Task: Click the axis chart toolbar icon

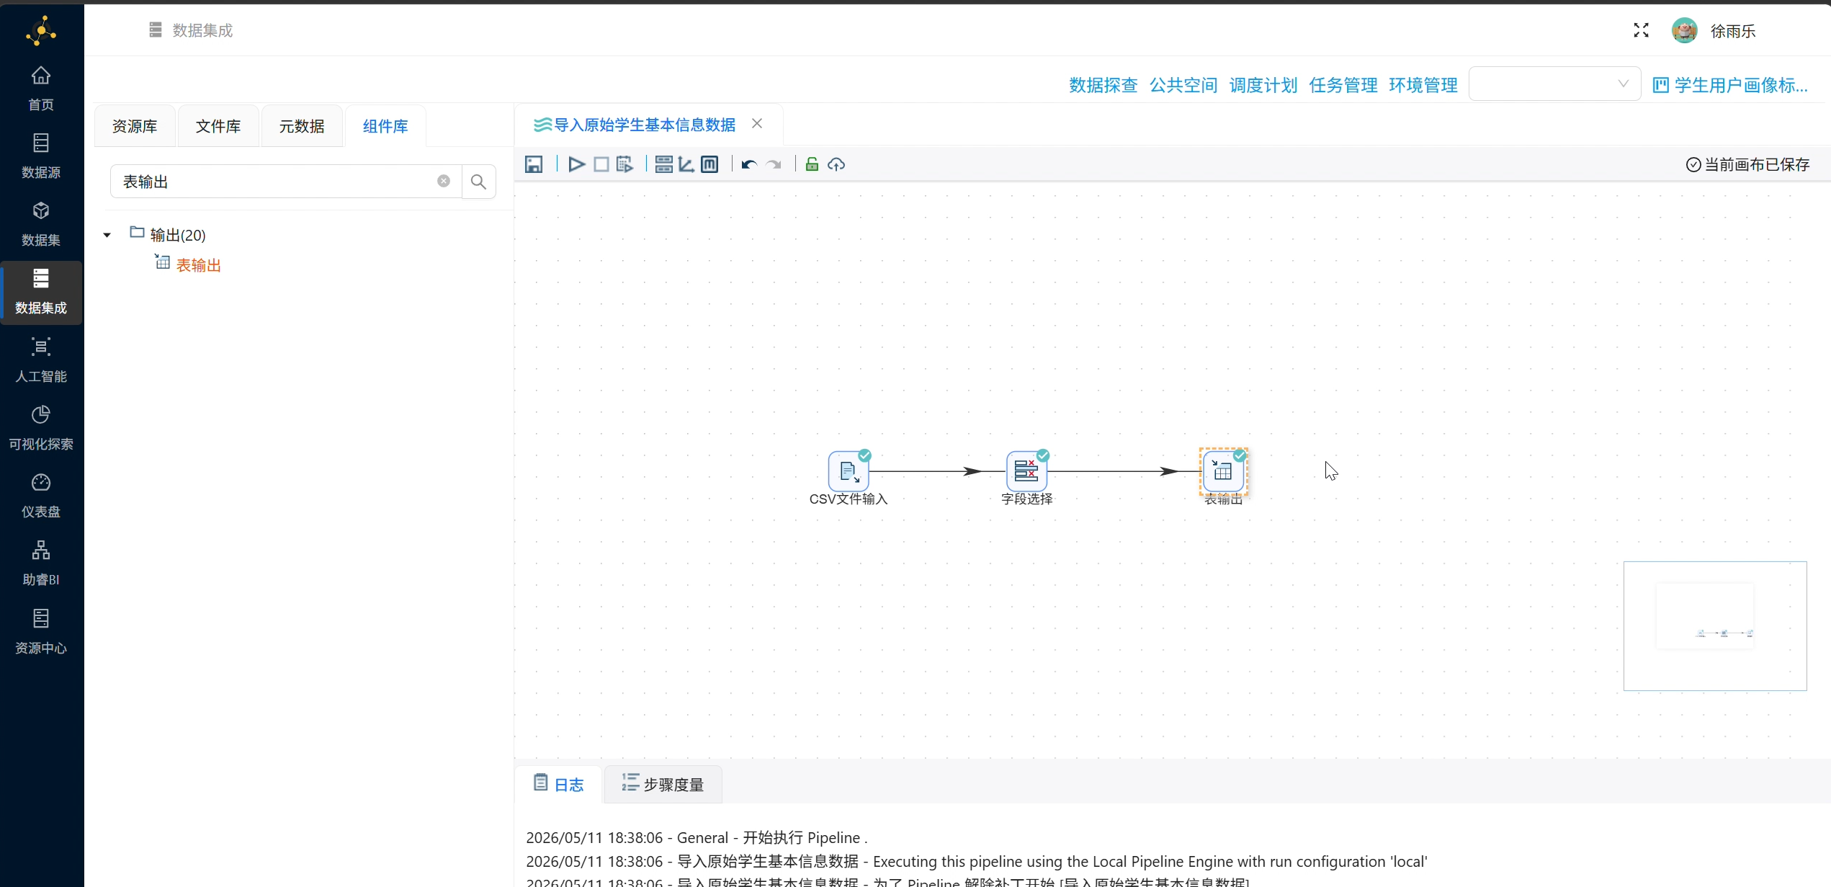Action: (686, 164)
